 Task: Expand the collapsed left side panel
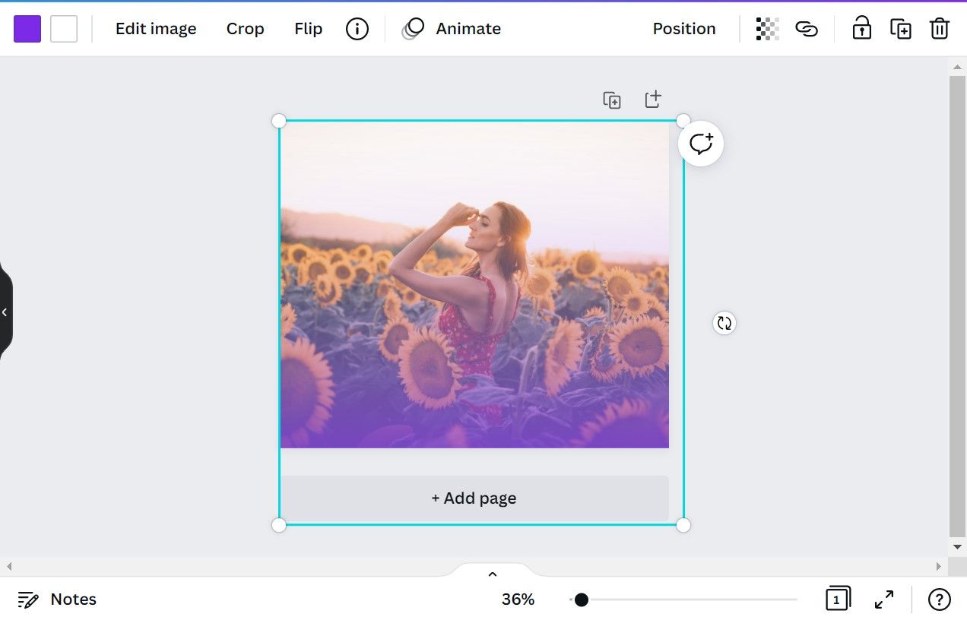[x=5, y=312]
